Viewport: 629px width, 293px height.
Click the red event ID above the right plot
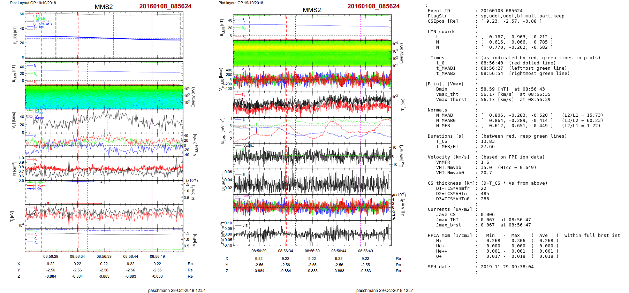(373, 6)
